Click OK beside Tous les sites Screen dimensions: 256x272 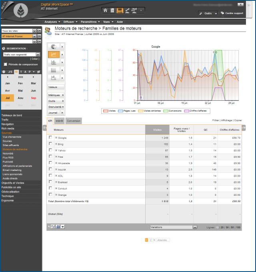(x=39, y=31)
